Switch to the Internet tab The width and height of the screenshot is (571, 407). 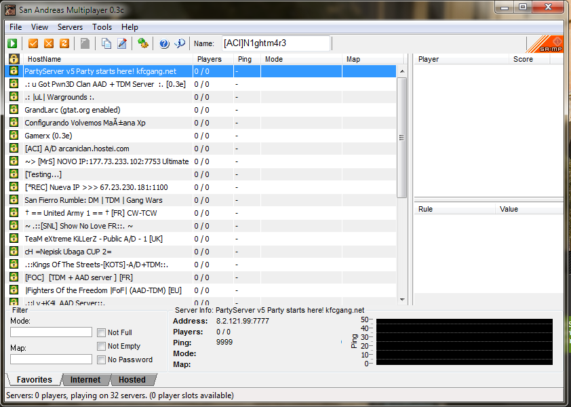pos(85,380)
